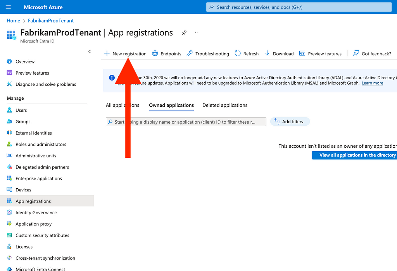Click the globe Endpoints icon

coord(155,53)
